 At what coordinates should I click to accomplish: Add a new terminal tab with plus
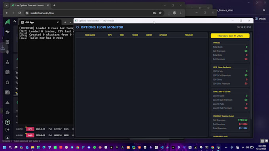point(65,23)
